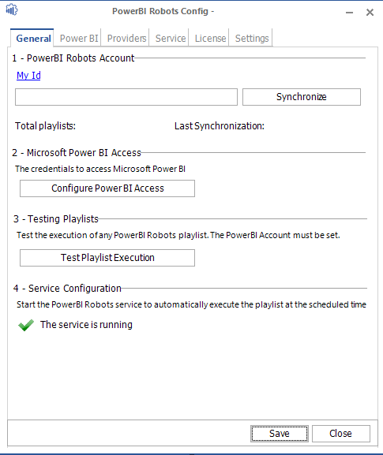383x455 pixels.
Task: Click the Synchronize button
Action: (x=302, y=97)
